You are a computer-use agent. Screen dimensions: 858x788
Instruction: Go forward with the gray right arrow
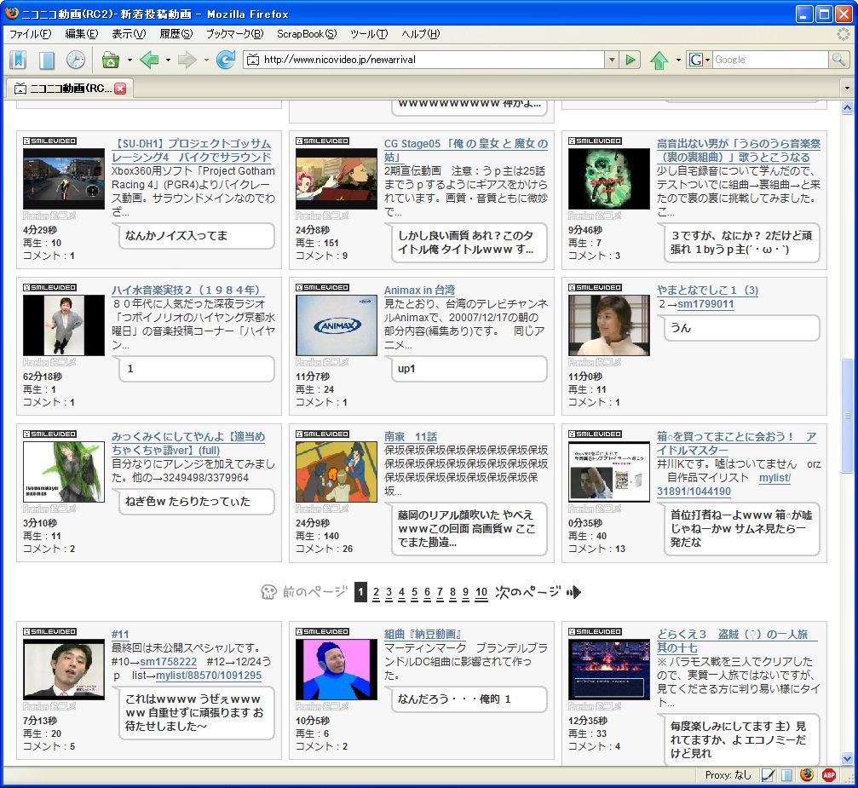(187, 60)
